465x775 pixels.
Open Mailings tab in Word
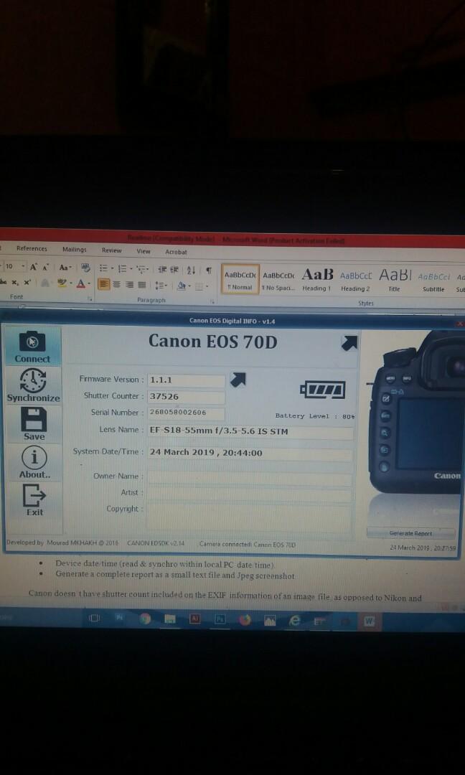click(74, 250)
